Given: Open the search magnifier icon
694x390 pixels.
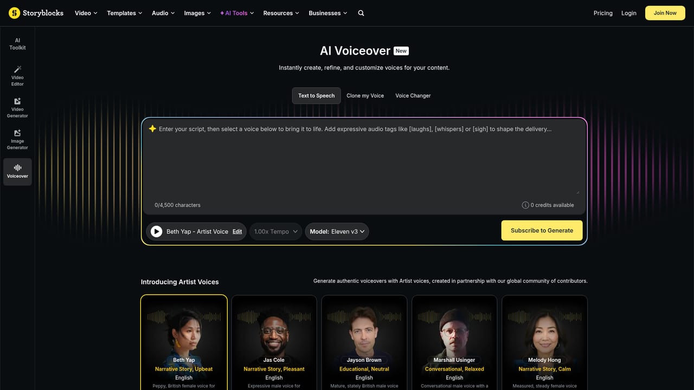Looking at the screenshot, I should click(x=361, y=13).
